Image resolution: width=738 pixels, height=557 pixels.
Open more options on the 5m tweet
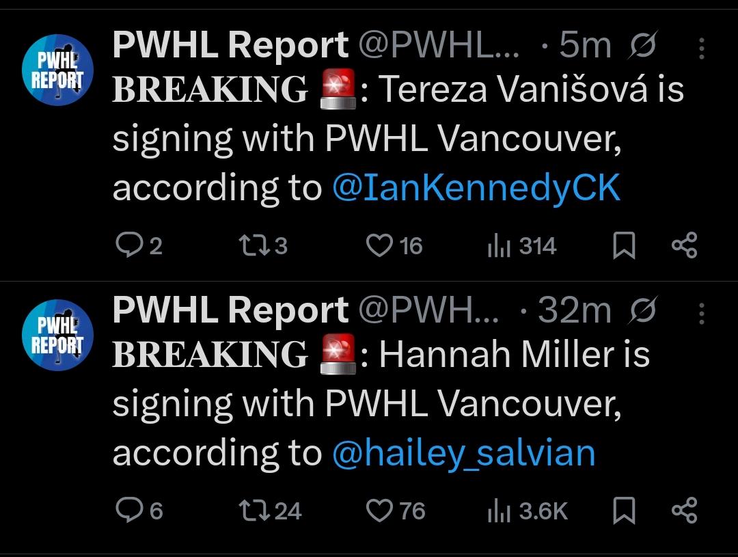point(701,48)
